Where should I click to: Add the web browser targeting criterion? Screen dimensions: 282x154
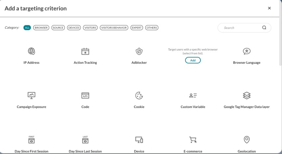[193, 60]
